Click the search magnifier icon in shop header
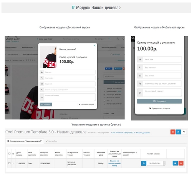Image resolution: width=192 pixels, height=176 pixels. (x=109, y=38)
